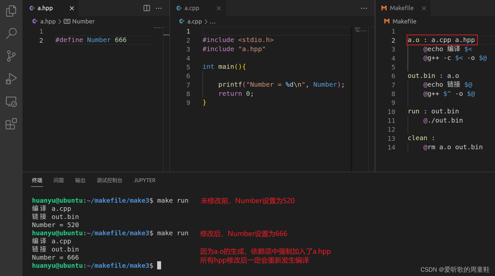
Task: Click the Number = 666 terminal output
Action: pos(55,257)
